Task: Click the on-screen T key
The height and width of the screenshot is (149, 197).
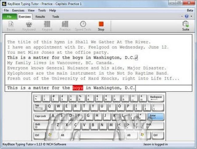Action: pos(86,107)
